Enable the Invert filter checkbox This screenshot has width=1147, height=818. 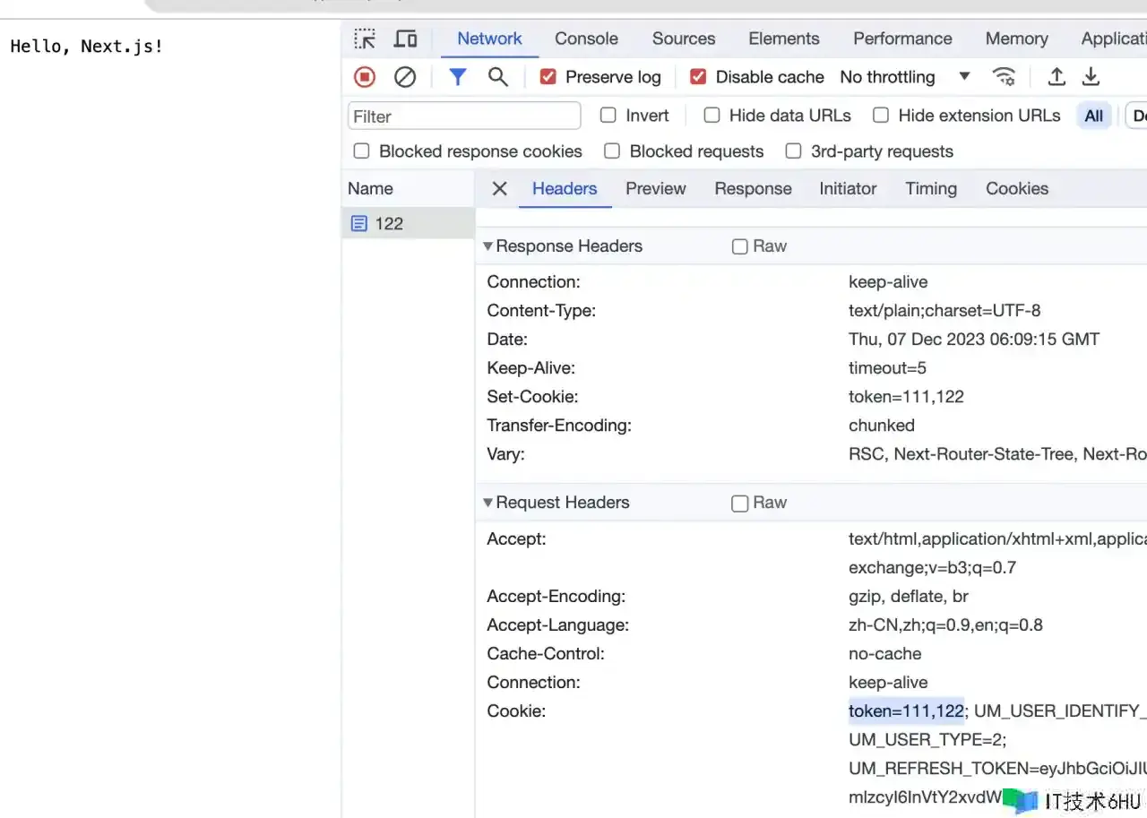[608, 116]
